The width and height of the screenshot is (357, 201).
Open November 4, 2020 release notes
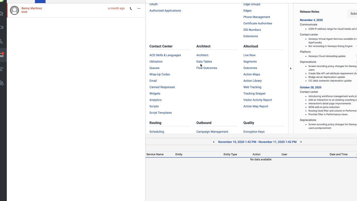point(311,20)
